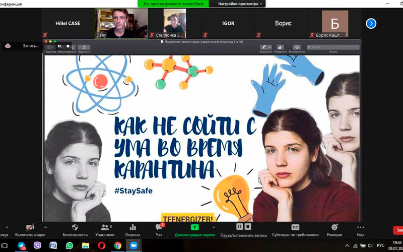Select Стеллочка's video thumbnail

174,23
